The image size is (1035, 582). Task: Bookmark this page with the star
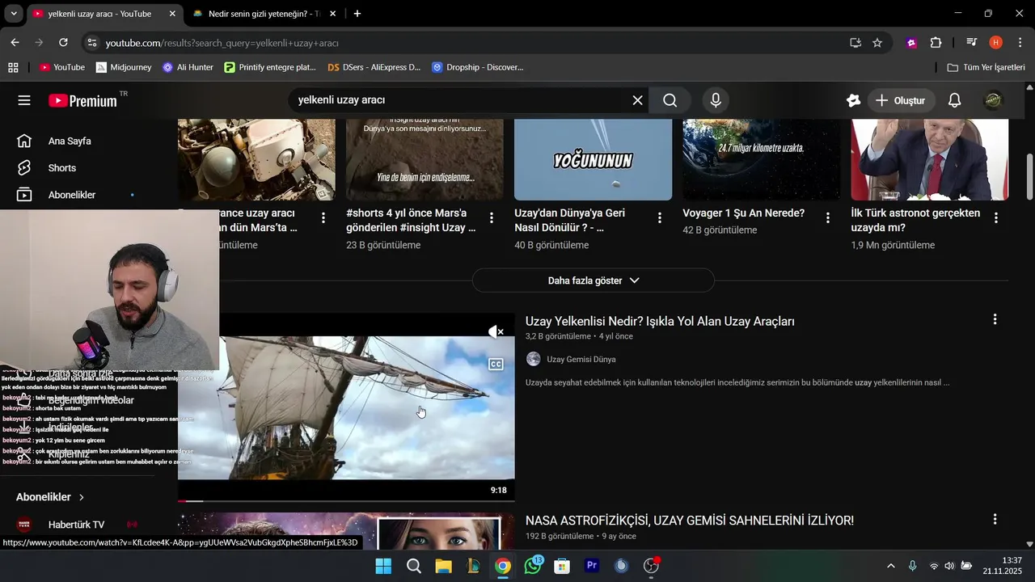[x=877, y=43]
